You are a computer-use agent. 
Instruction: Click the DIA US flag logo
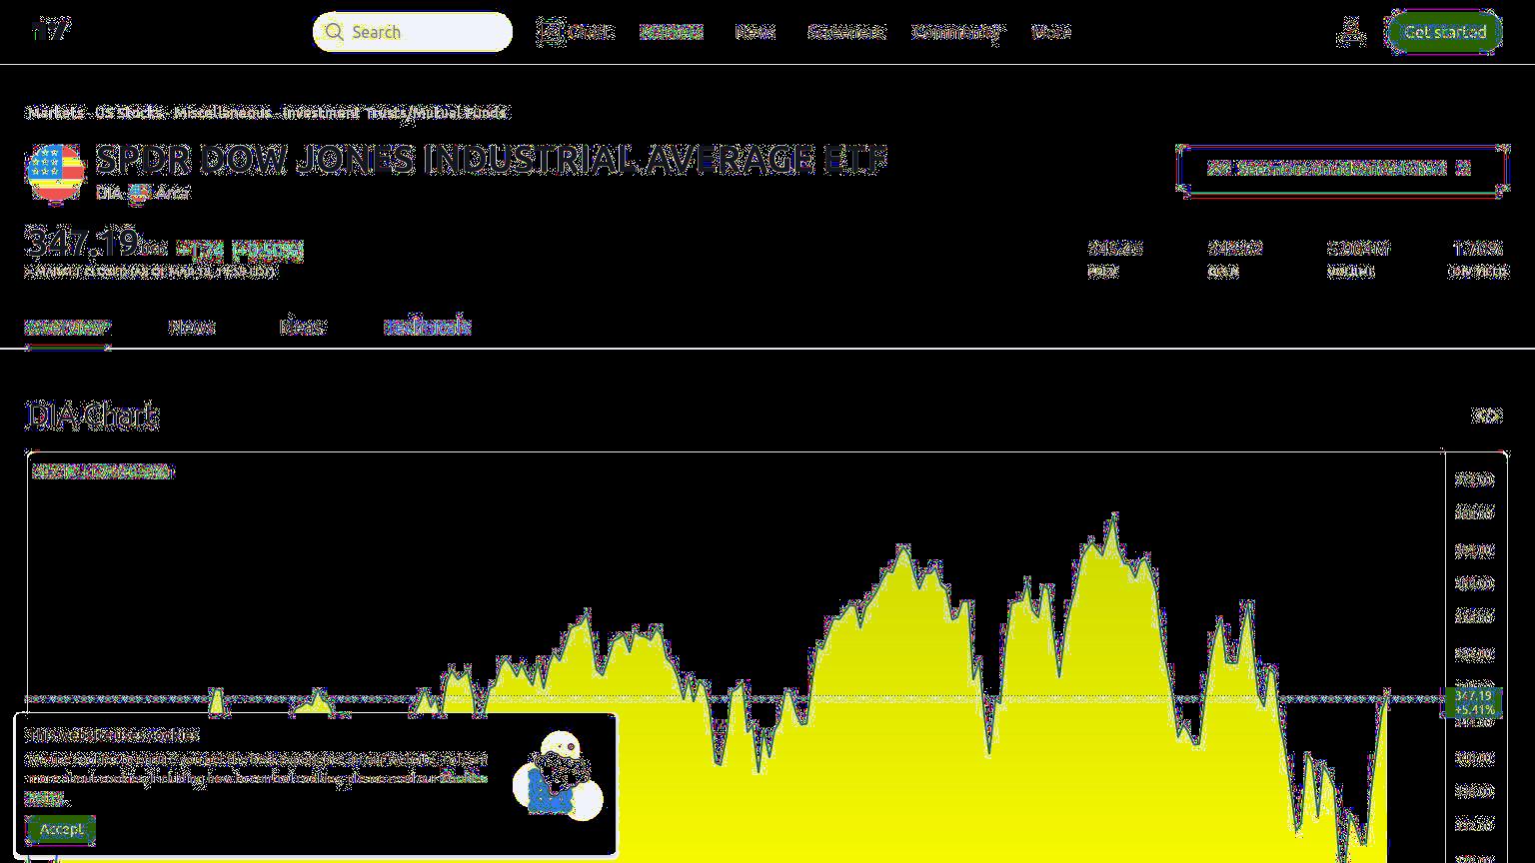(x=55, y=172)
